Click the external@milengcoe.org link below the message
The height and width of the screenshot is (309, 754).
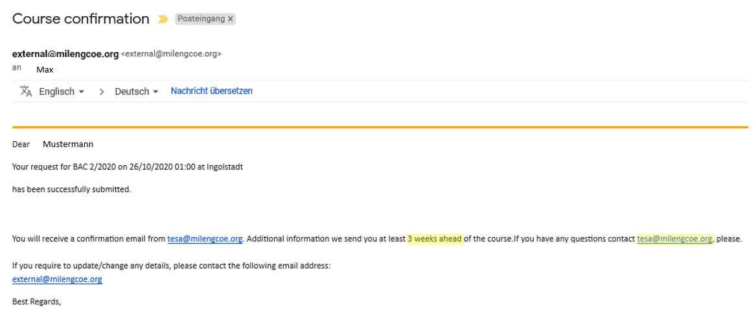[x=57, y=279]
